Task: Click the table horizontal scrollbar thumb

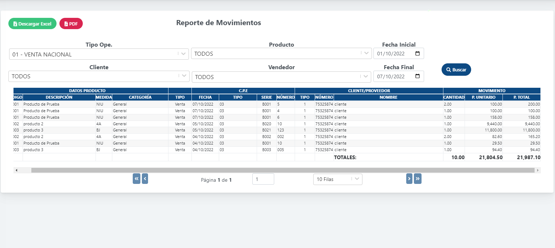Action: click(283, 170)
